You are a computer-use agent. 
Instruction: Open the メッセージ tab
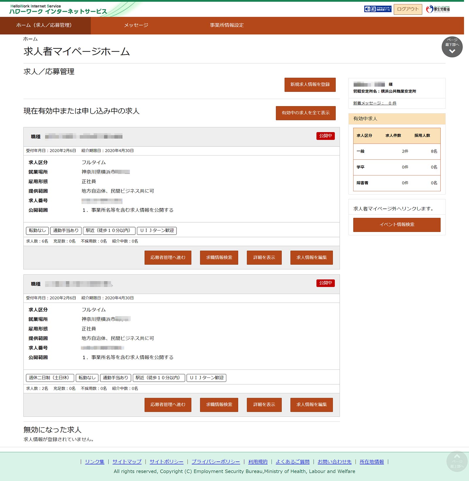tap(136, 25)
